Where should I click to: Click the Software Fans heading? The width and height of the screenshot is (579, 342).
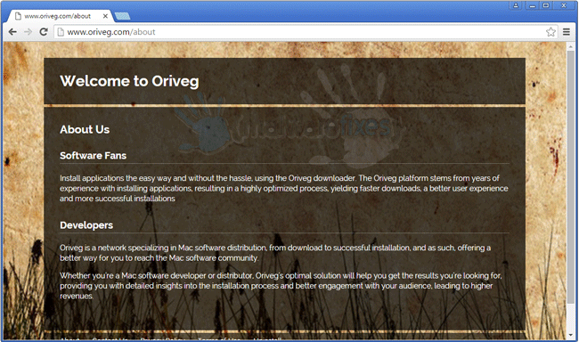point(93,156)
